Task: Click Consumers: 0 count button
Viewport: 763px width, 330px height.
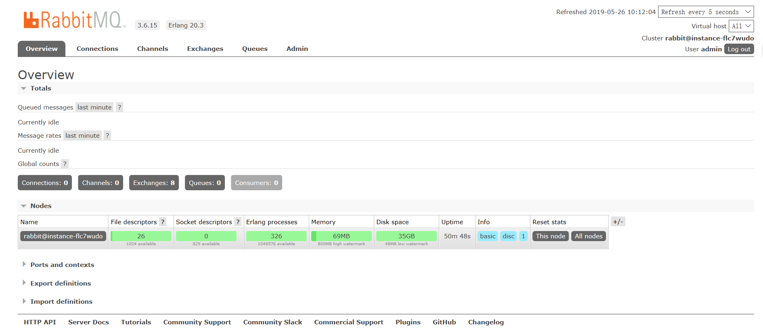Action: [x=256, y=183]
